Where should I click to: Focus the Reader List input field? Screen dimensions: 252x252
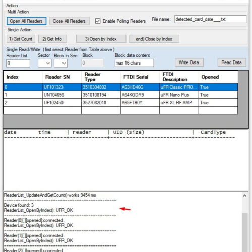coord(18,63)
